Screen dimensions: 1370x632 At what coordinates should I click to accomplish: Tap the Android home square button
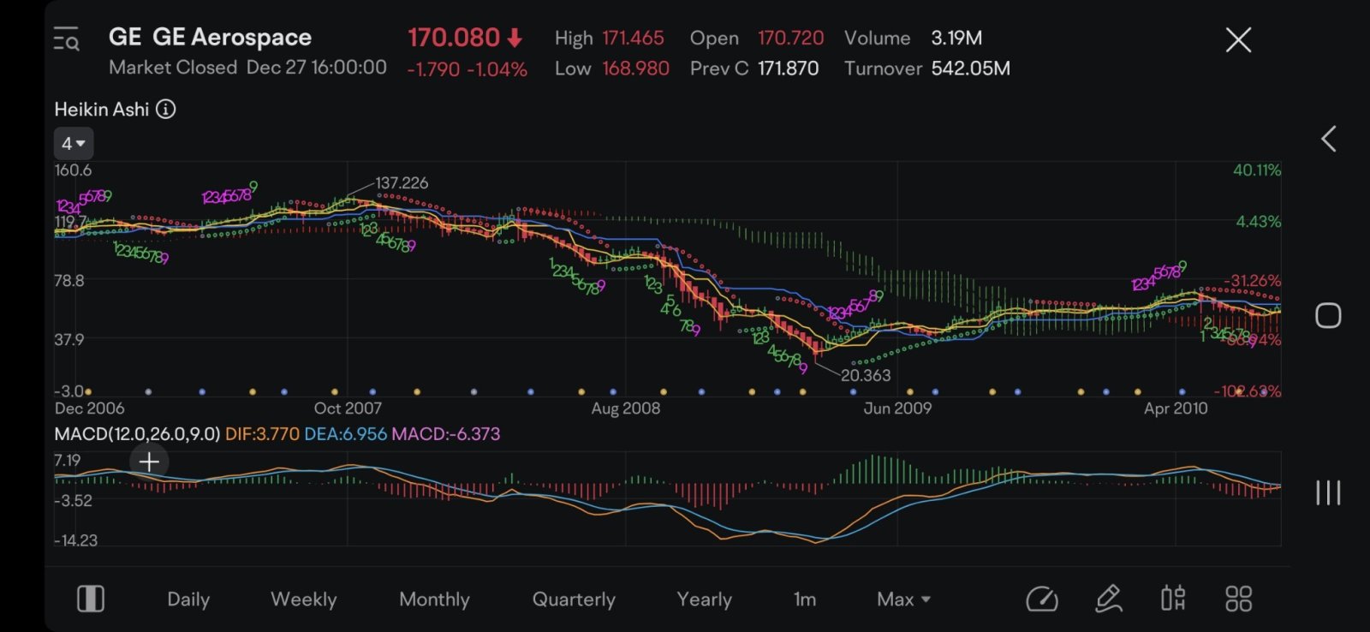click(1328, 315)
